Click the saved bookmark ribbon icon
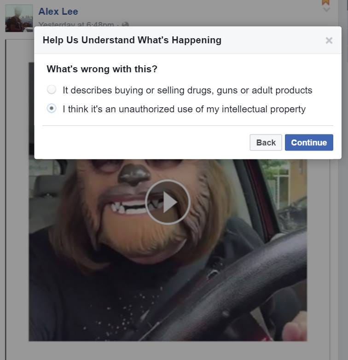 pos(326,2)
